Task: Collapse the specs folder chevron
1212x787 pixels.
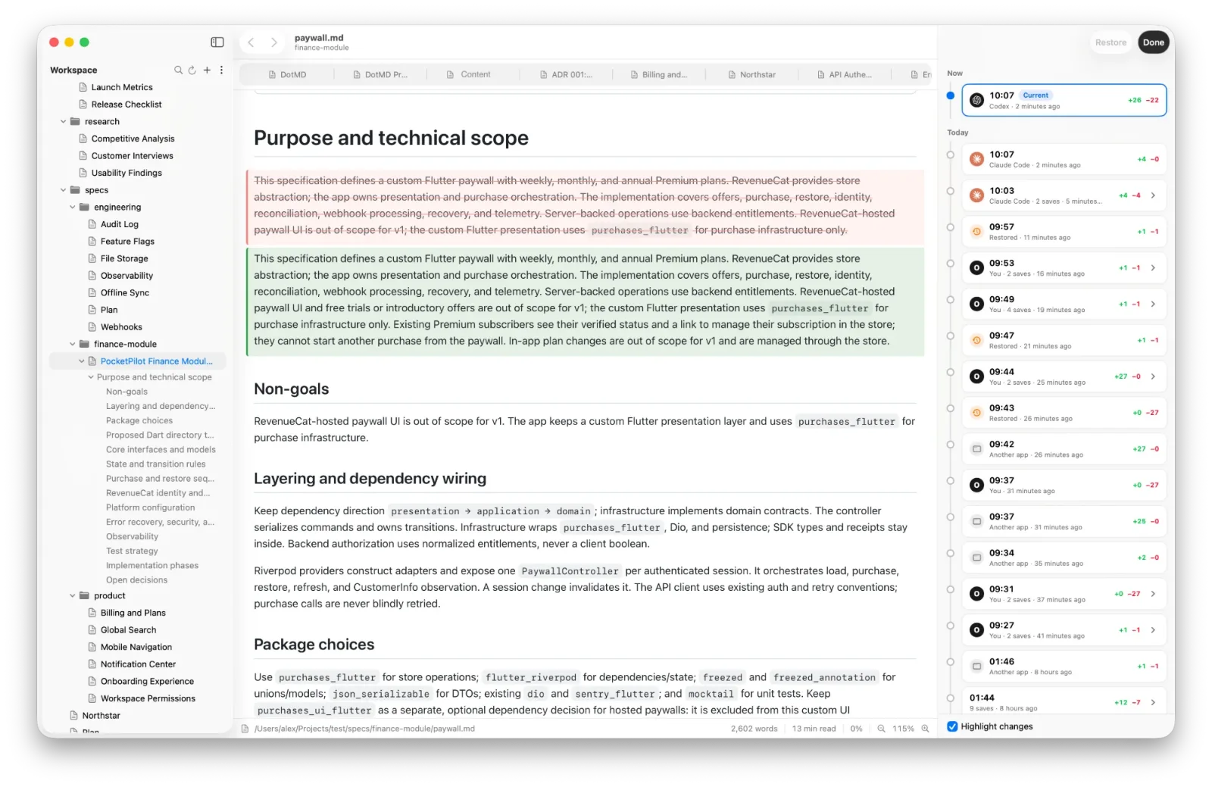Action: point(64,190)
